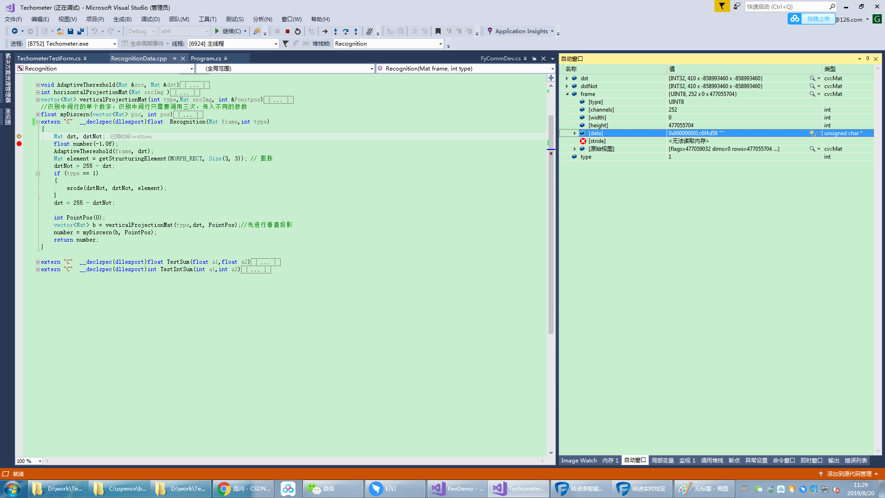Click the Save All toolbar icon
The height and width of the screenshot is (498, 885).
tap(81, 31)
